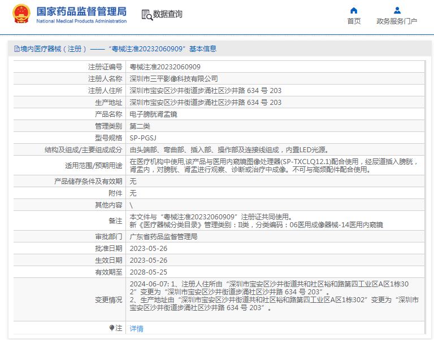Select model value SP-PGSJ
Screen dimensions: 434x340
[143, 138]
